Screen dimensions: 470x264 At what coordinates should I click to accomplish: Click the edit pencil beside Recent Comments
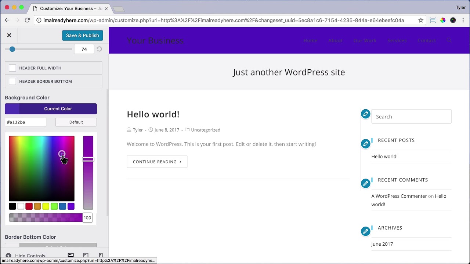[365, 183]
